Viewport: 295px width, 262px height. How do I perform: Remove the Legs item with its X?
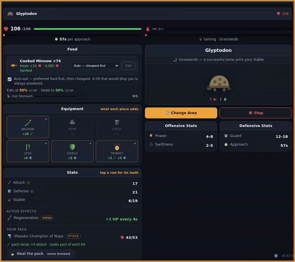click(x=46, y=143)
